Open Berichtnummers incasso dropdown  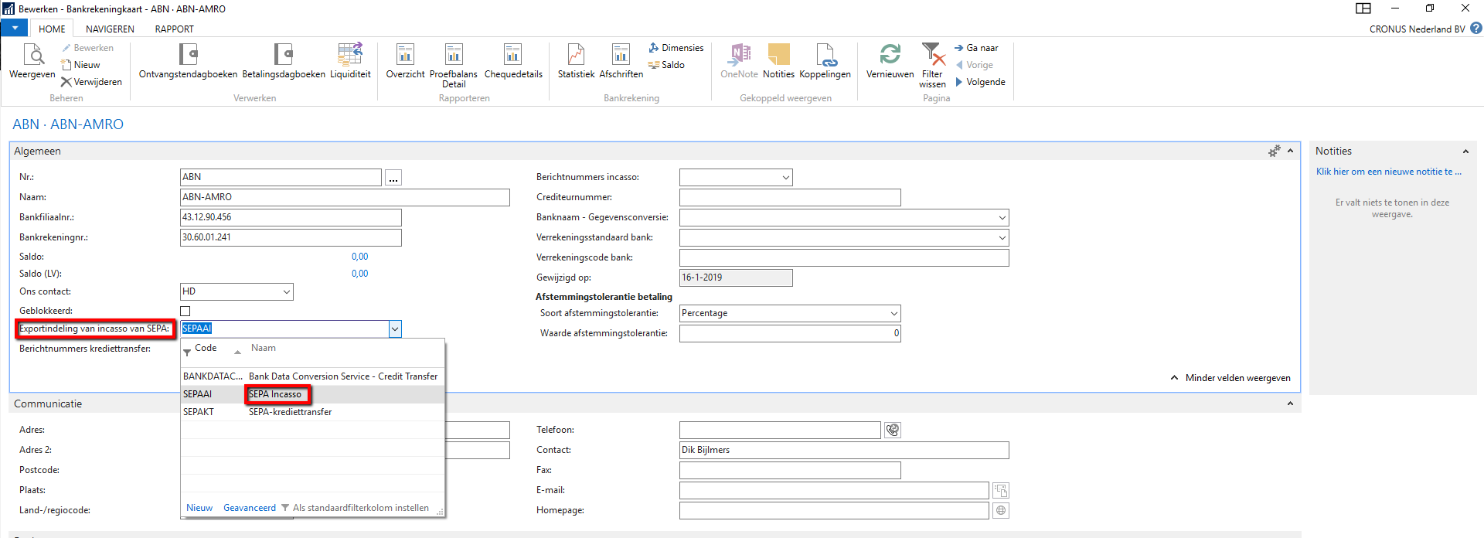tap(786, 177)
